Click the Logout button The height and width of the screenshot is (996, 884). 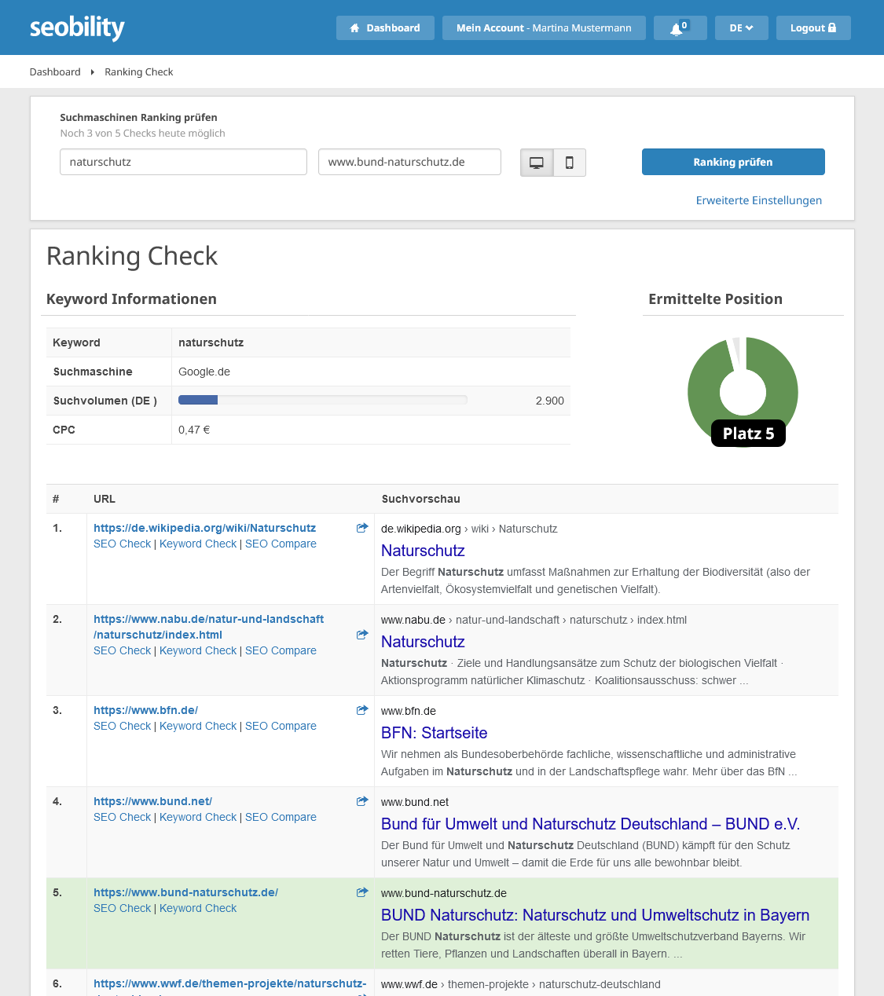tap(813, 27)
